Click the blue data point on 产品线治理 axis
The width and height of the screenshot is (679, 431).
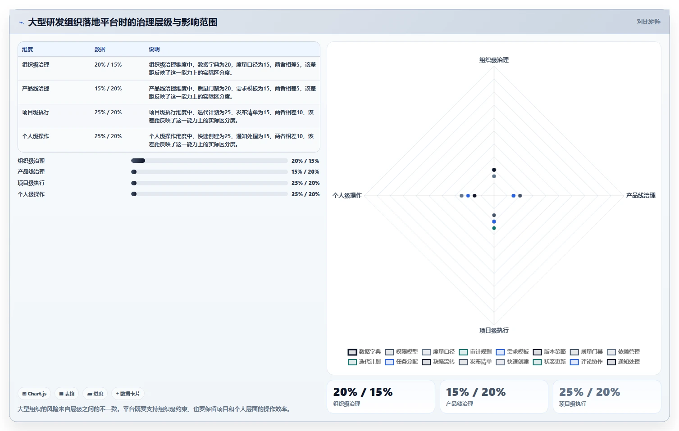(514, 196)
